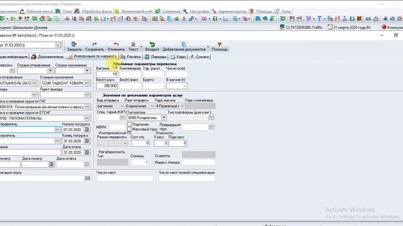Click the Вес(т) расч. field showing 280,000
Screen dimensions: 403x226
107,86
